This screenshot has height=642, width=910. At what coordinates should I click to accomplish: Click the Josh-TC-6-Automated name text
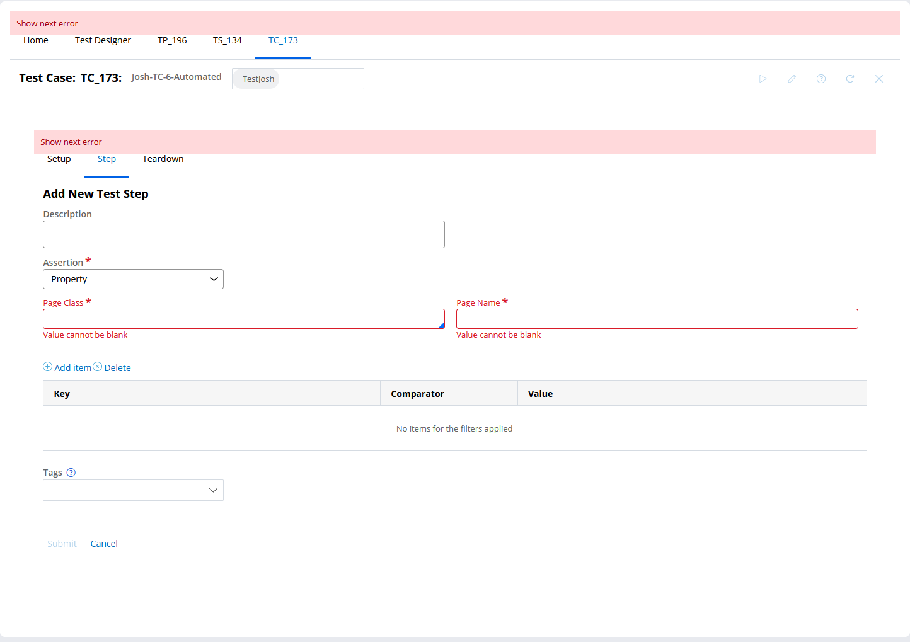(176, 77)
